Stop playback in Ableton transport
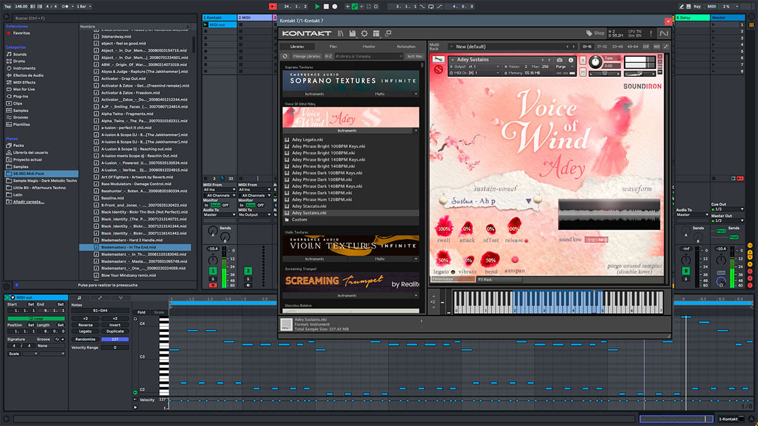This screenshot has width=758, height=426. pos(326,6)
